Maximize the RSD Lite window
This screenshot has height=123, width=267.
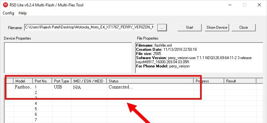pyautogui.click(x=244, y=5)
